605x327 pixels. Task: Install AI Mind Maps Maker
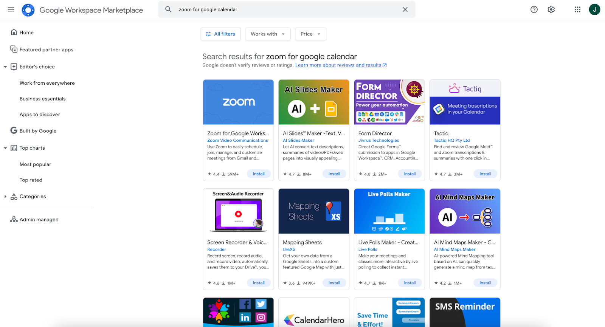(x=486, y=283)
